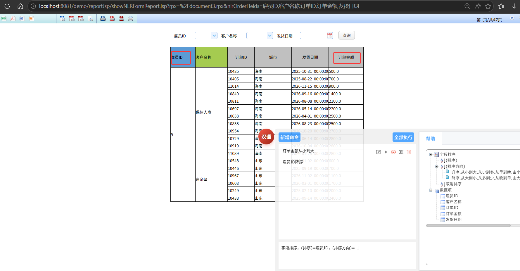520x271 pixels.
Task: Select the 帮助 tab
Action: (x=430, y=139)
